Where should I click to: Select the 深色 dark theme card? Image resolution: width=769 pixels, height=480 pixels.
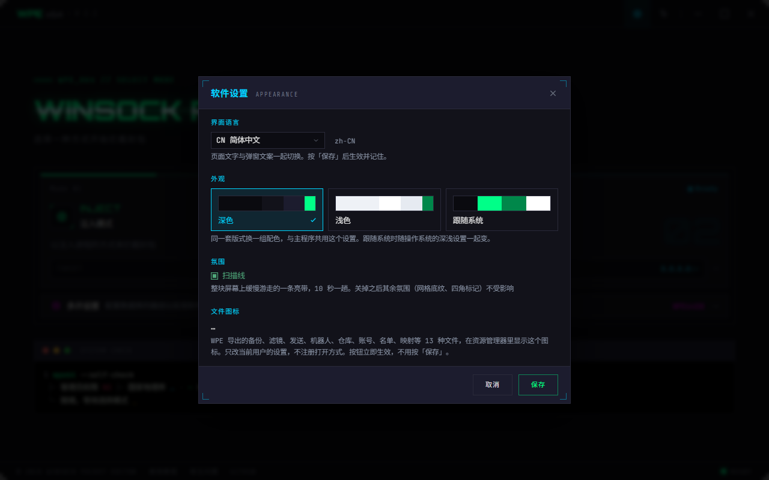click(267, 209)
